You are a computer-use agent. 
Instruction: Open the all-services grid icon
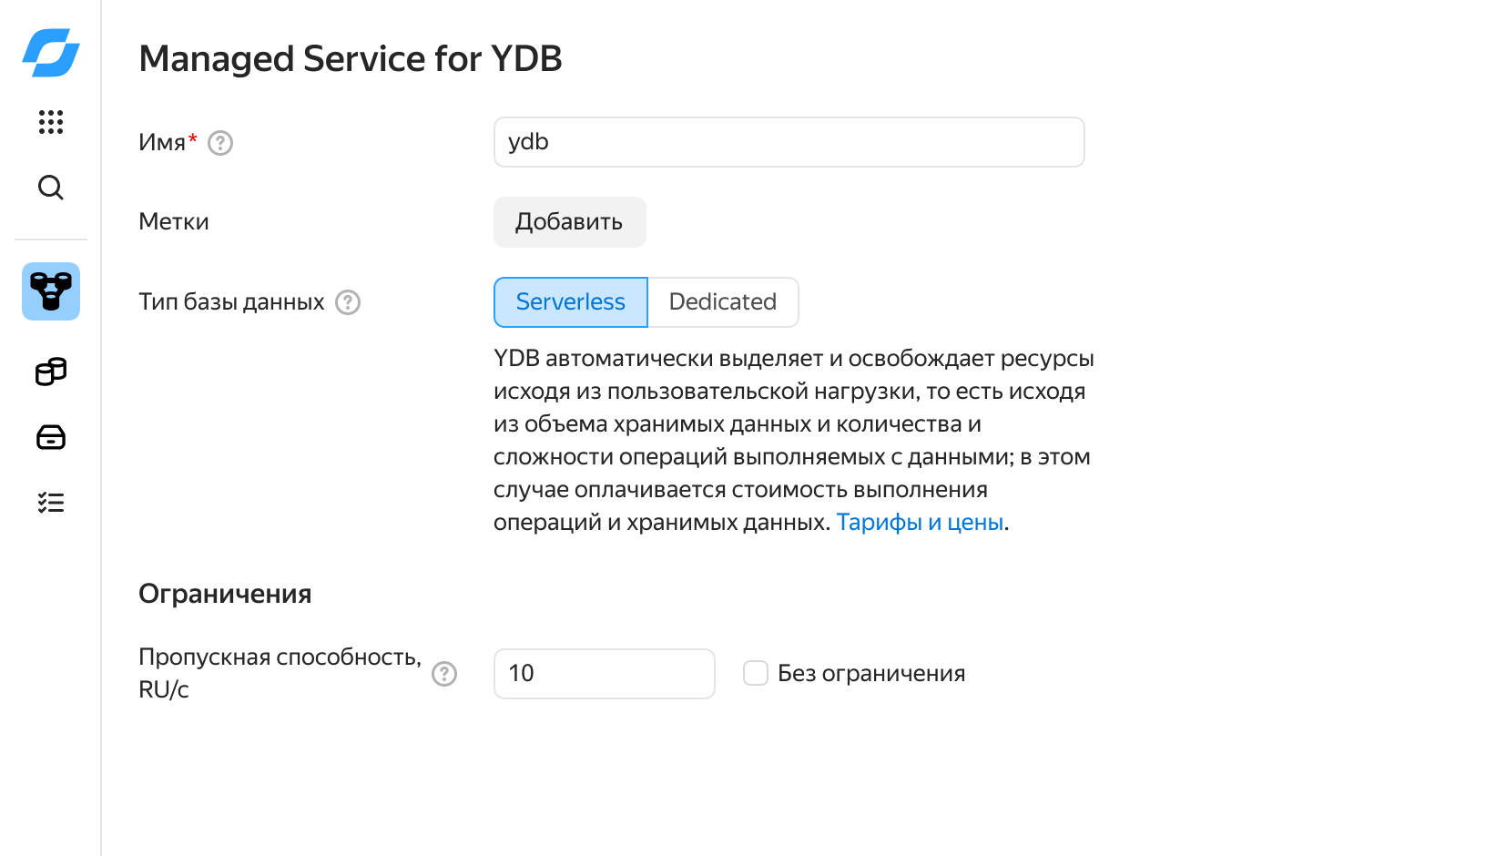[x=50, y=122]
